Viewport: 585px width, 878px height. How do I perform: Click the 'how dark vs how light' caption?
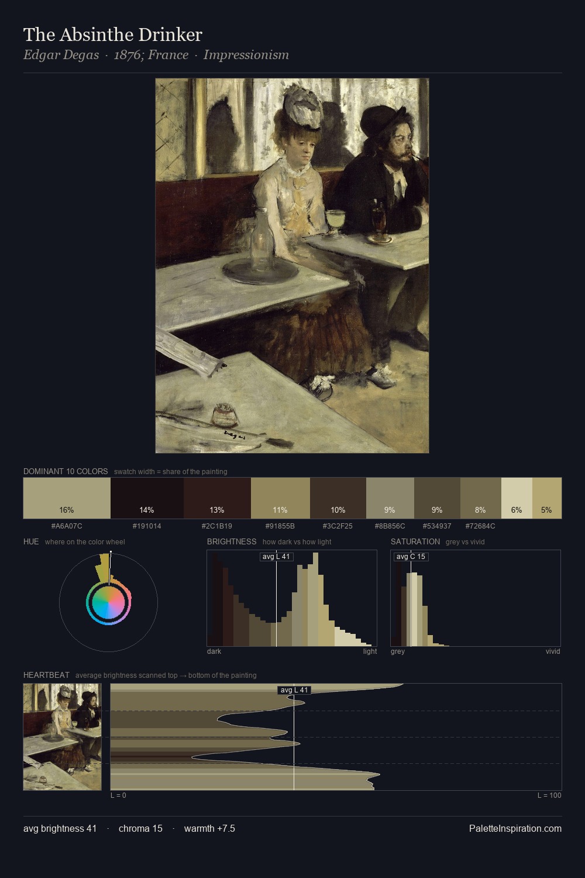coord(297,542)
